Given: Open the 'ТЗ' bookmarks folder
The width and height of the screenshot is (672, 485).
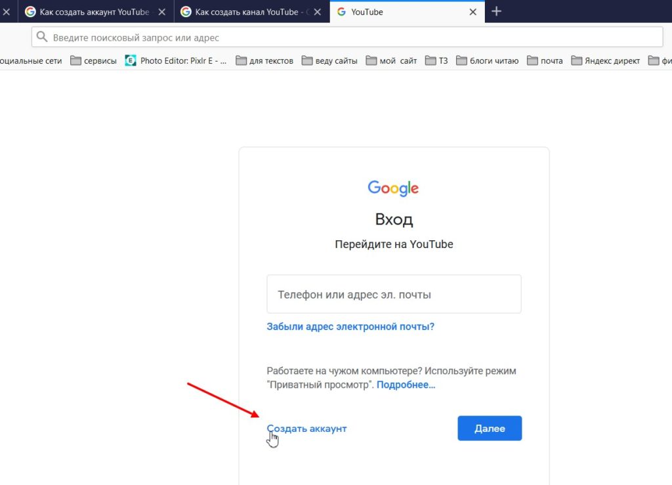Looking at the screenshot, I should 436,61.
